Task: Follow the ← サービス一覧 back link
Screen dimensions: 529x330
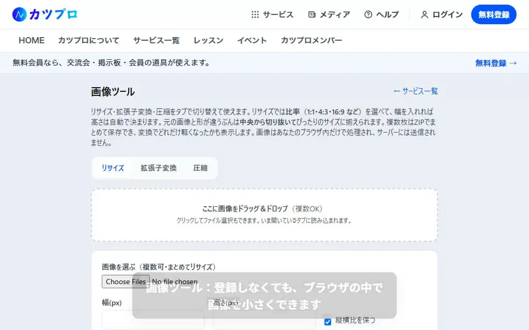Action: click(416, 91)
